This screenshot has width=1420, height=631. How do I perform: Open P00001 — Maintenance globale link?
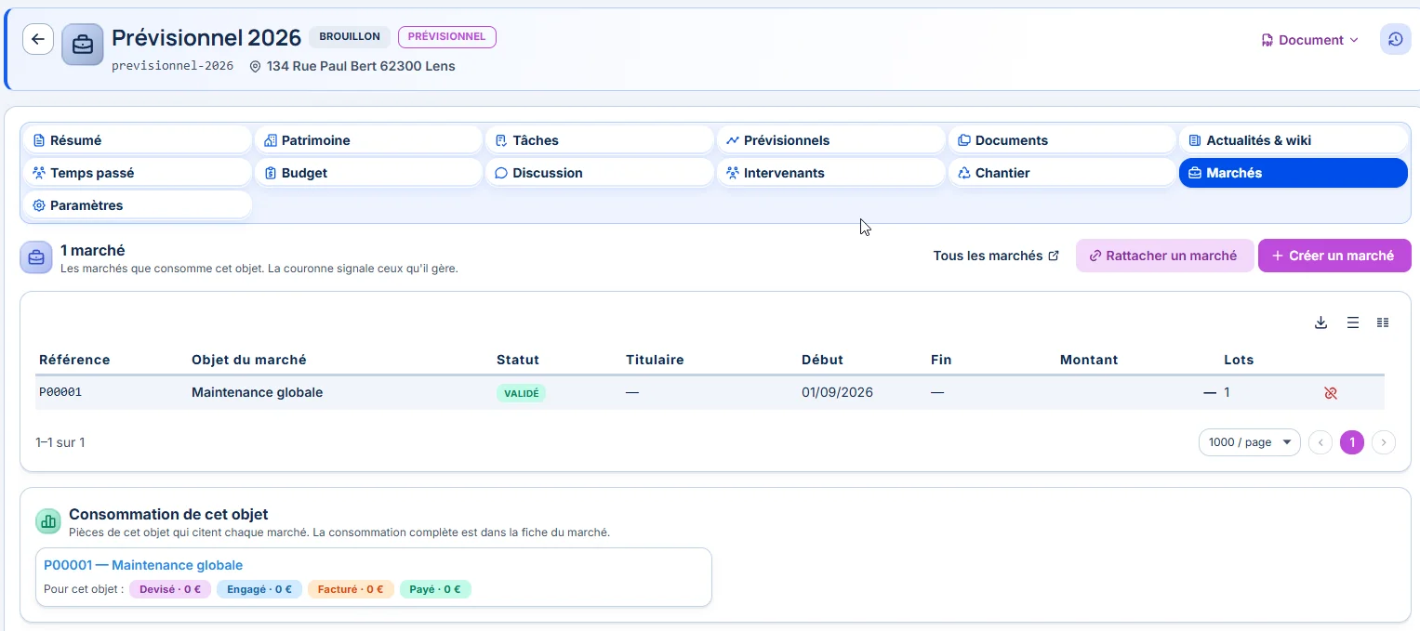tap(143, 565)
